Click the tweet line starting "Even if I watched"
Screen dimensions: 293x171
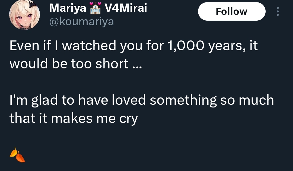pyautogui.click(x=133, y=46)
